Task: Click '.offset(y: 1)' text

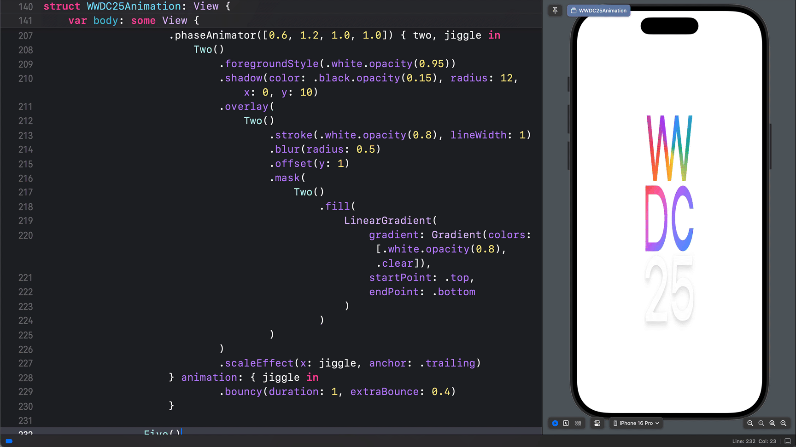Action: pos(309,164)
